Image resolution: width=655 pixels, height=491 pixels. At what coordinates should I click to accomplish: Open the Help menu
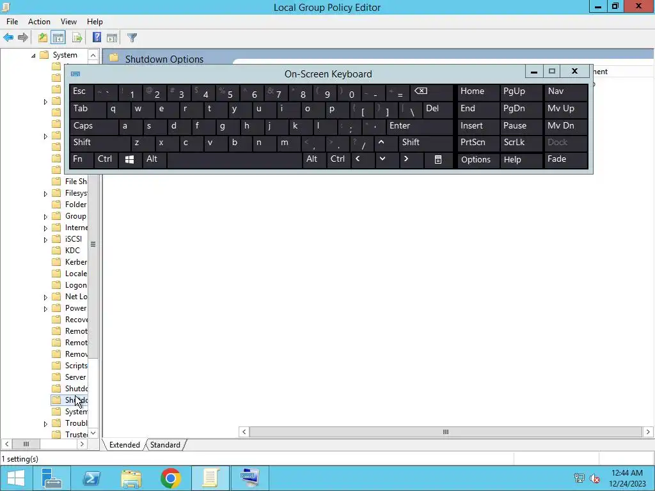(x=95, y=22)
